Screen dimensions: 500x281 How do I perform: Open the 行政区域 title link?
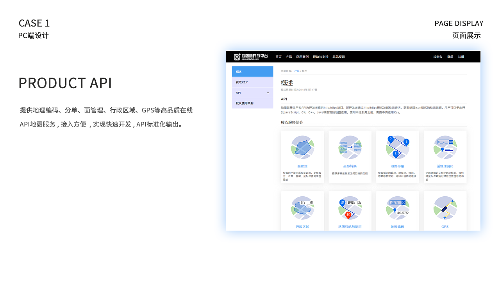click(302, 227)
